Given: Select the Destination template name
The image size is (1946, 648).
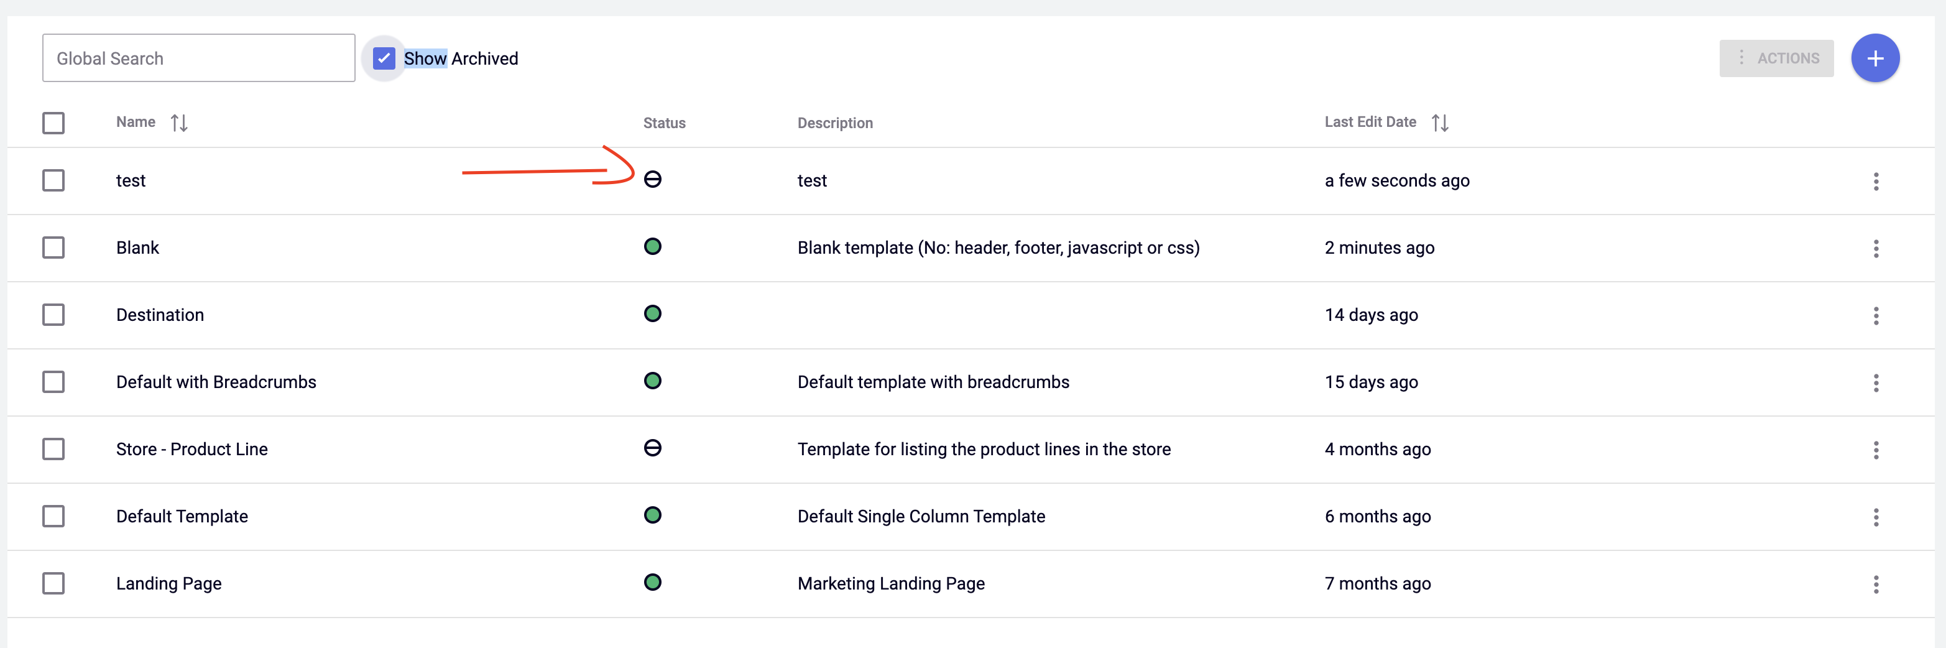Looking at the screenshot, I should [159, 314].
